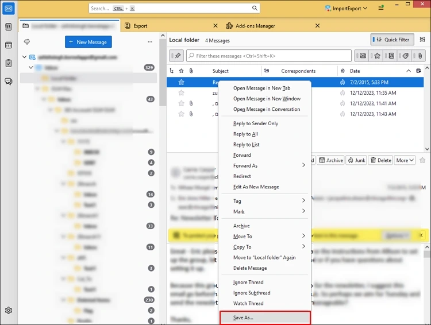Open message list display options icon

[x=422, y=40]
